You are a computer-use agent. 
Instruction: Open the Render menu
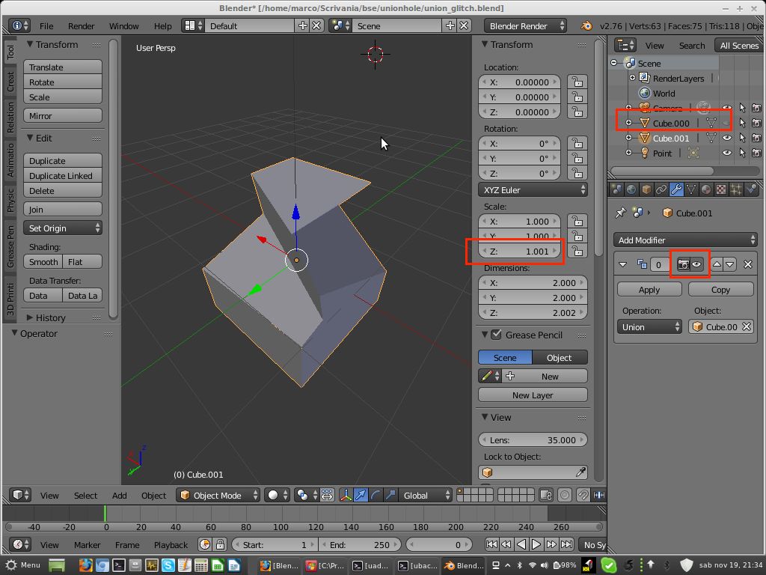(81, 26)
